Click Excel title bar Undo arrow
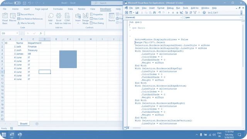247x139 pixels. [30, 3]
